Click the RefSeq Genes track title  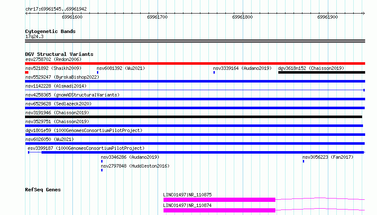(43, 190)
